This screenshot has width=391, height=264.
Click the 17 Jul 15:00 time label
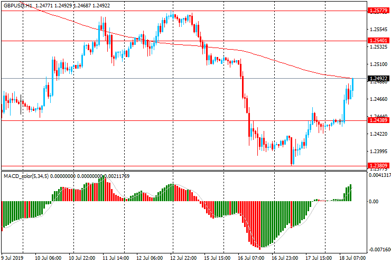pos(319,258)
